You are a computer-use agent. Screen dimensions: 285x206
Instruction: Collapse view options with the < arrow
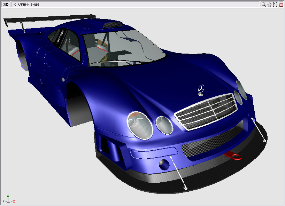15,5
